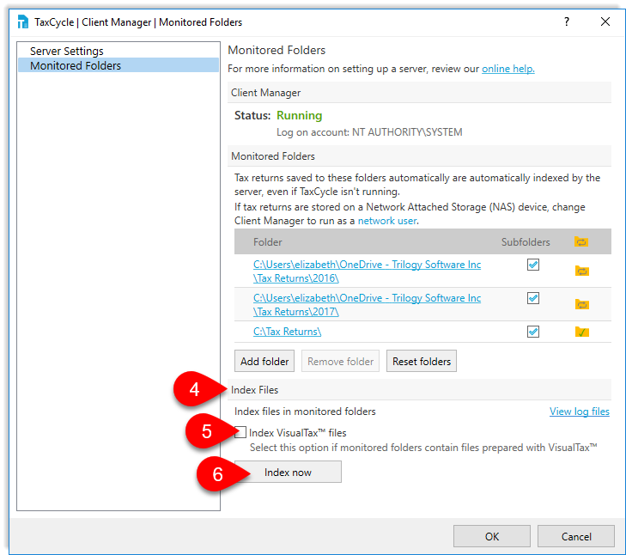The image size is (626, 555).
Task: Close the Monitored Folders dialog
Action: (x=605, y=21)
